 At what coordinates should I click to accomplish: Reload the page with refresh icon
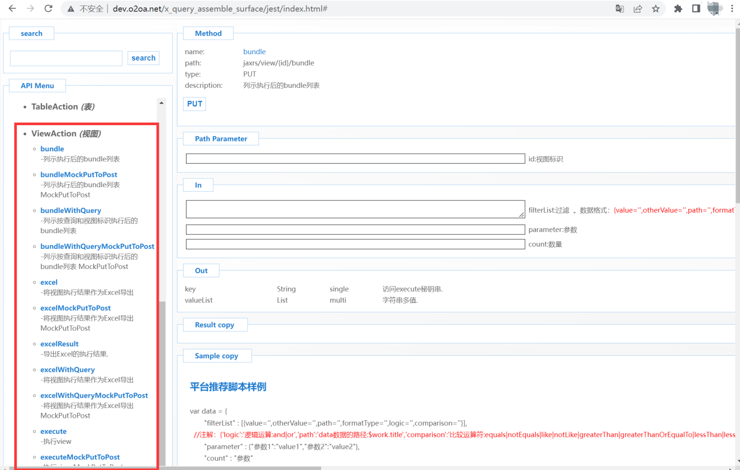48,8
